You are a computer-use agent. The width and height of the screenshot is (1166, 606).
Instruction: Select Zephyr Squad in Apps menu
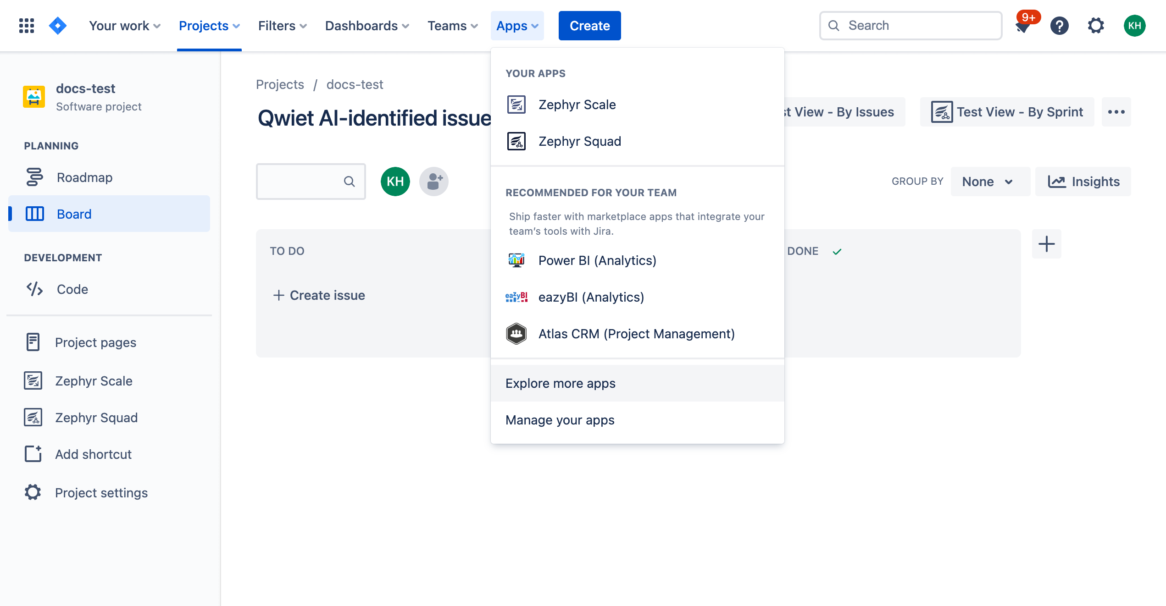(x=638, y=141)
